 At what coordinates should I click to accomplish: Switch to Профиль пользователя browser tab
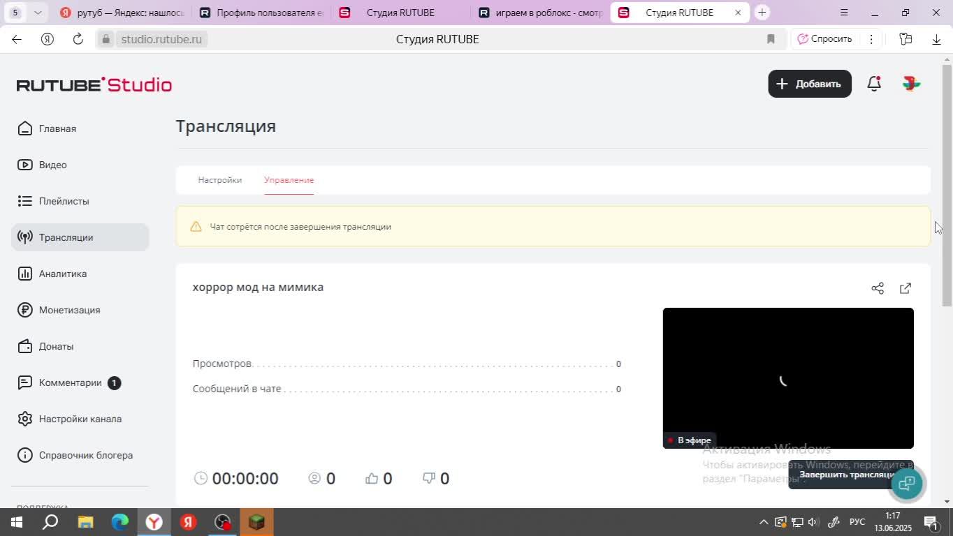(x=261, y=13)
